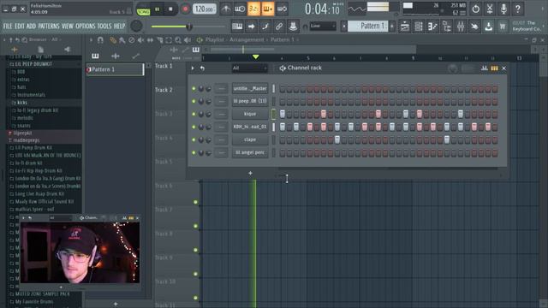Click the master volume slider handle
The height and width of the screenshot is (308, 548).
[x=189, y=27]
